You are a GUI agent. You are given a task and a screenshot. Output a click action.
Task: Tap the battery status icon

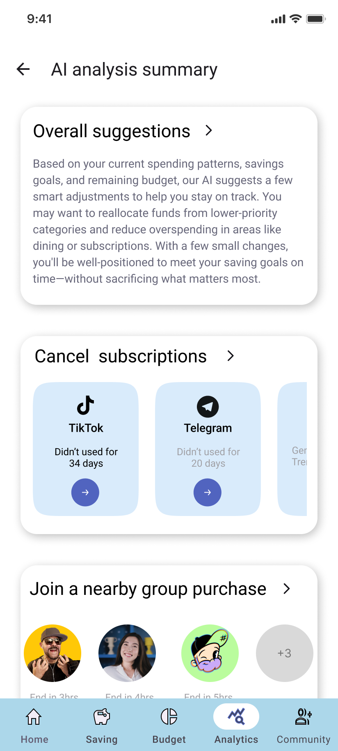click(315, 19)
